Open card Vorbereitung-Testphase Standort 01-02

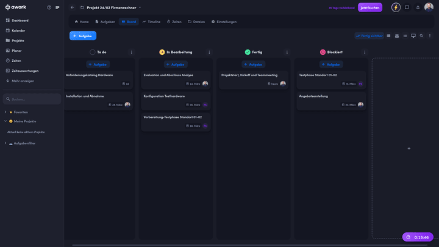click(x=176, y=122)
